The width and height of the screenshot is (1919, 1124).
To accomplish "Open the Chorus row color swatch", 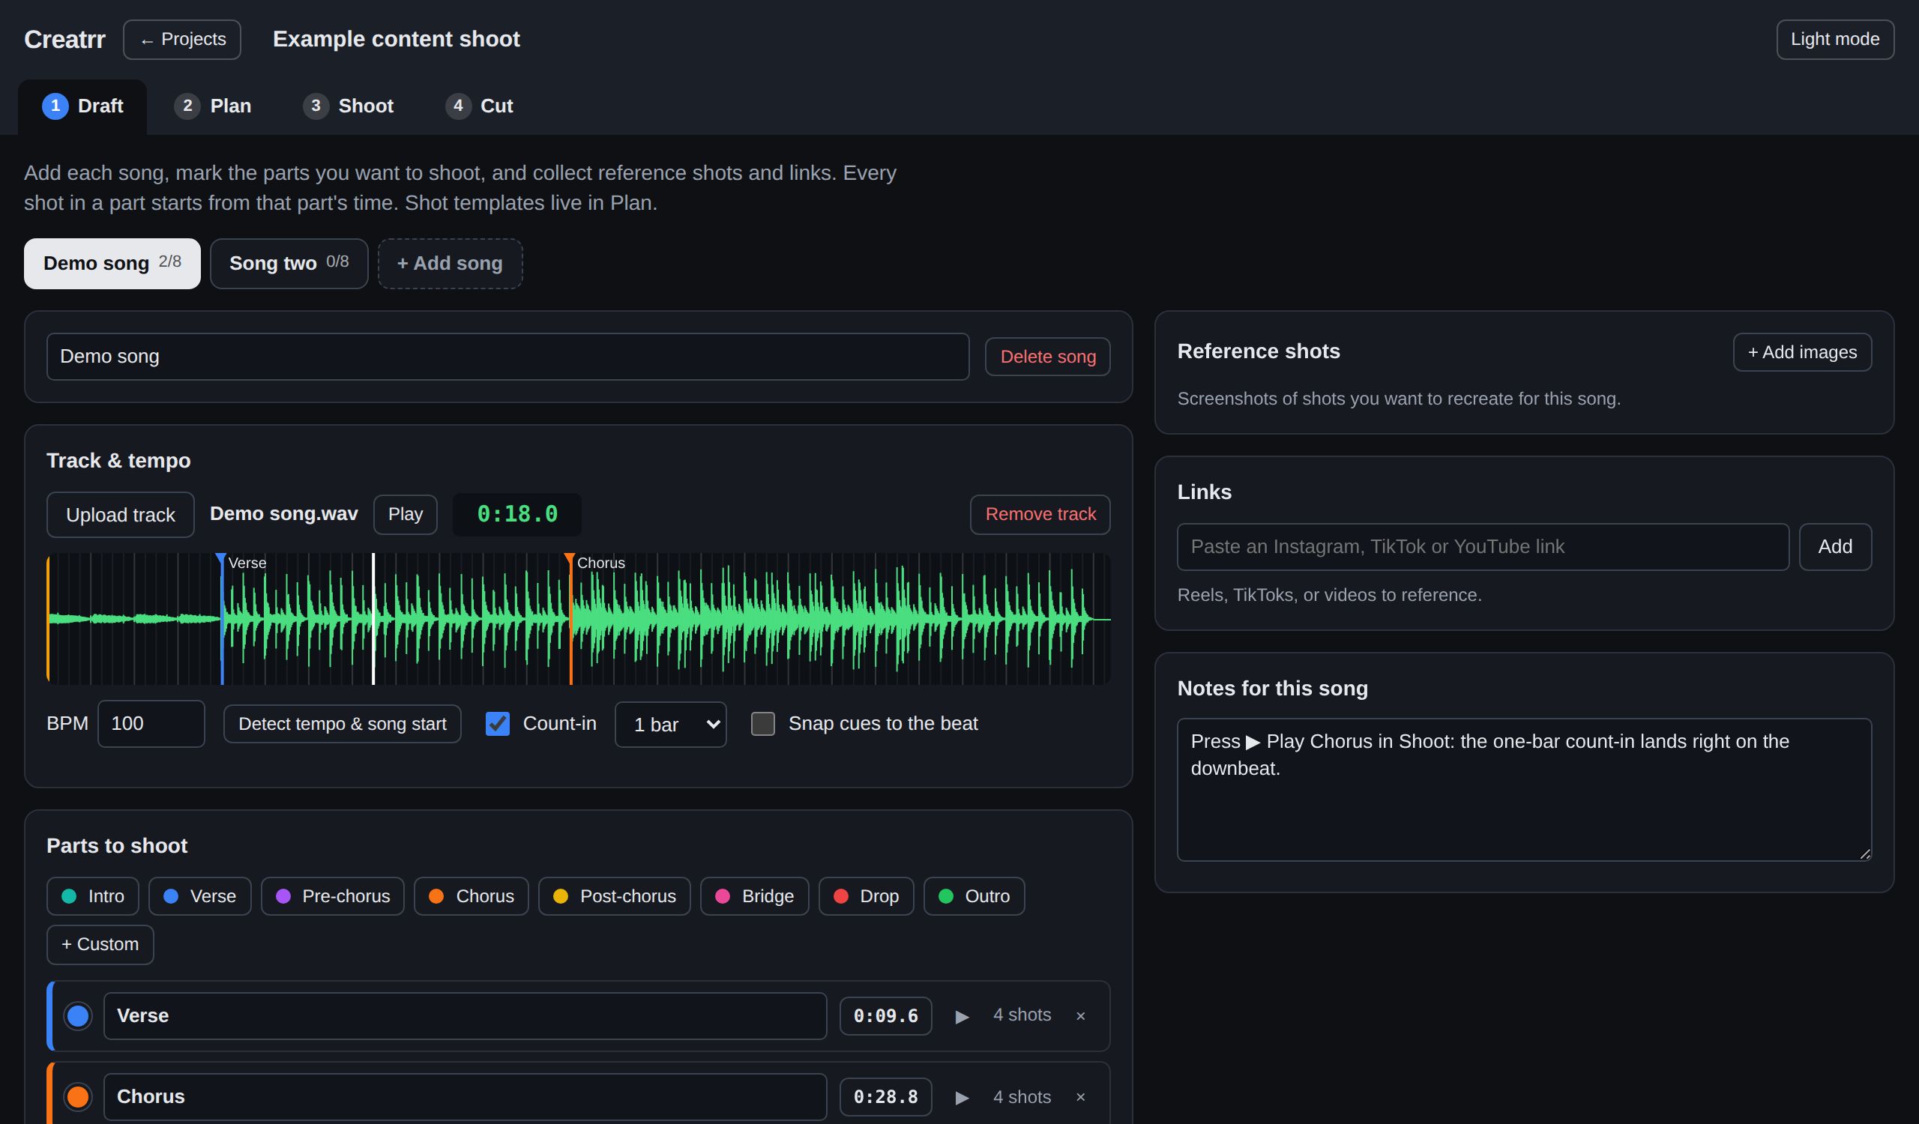I will click(x=78, y=1096).
